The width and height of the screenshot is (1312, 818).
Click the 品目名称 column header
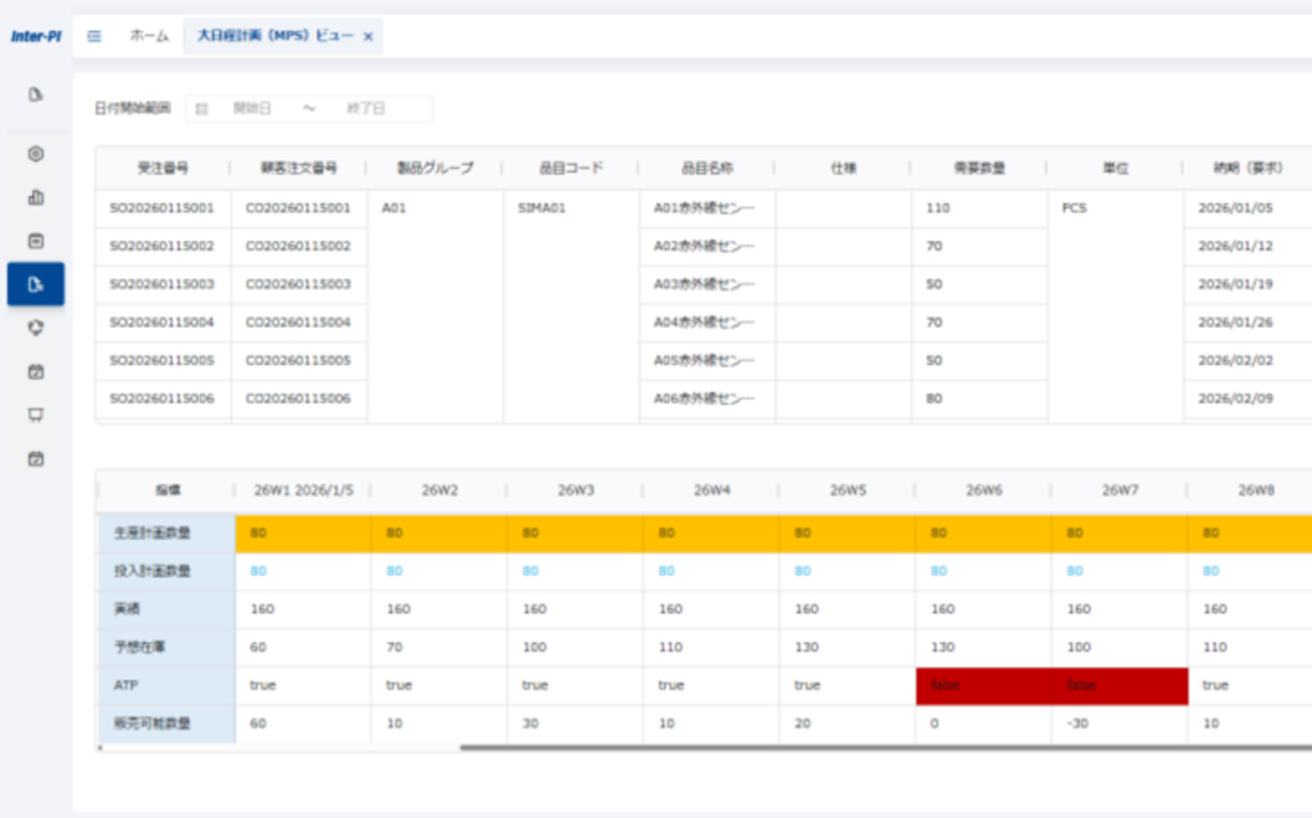tap(707, 168)
